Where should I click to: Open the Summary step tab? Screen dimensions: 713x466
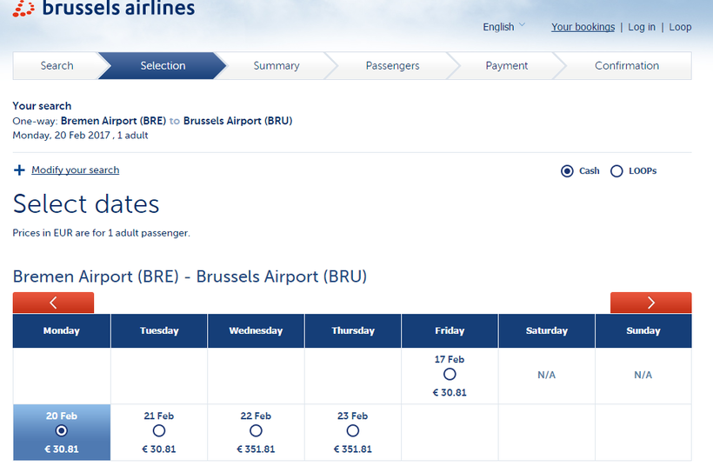click(276, 66)
